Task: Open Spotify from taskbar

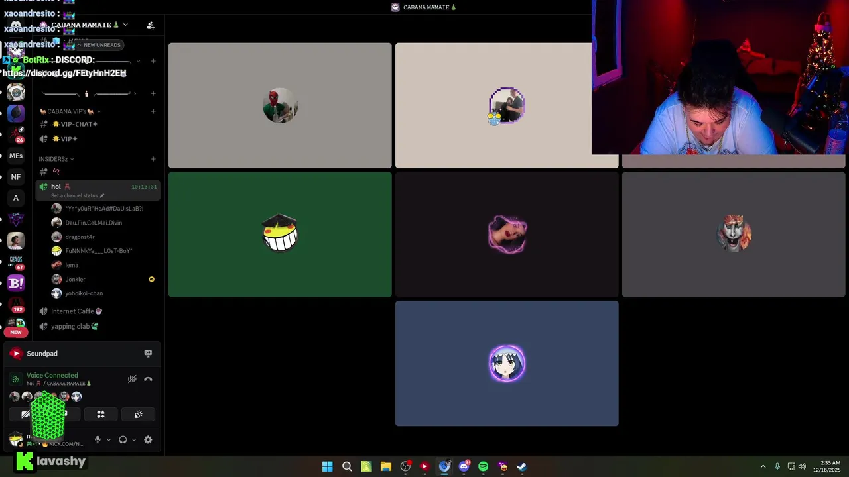Action: pyautogui.click(x=483, y=466)
